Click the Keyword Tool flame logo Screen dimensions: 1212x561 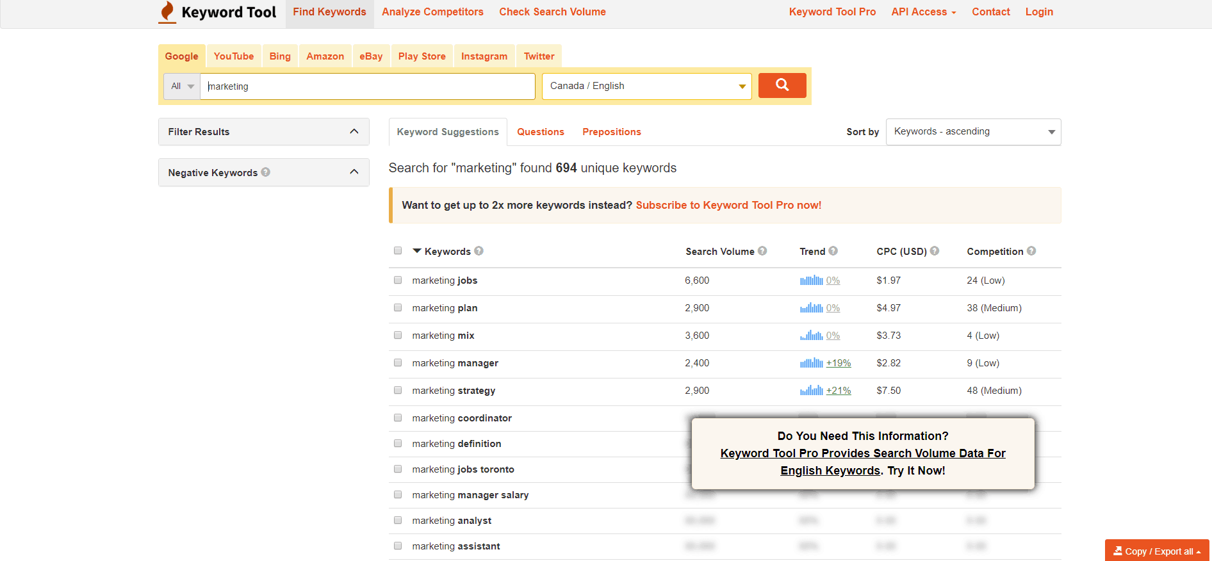pyautogui.click(x=167, y=12)
